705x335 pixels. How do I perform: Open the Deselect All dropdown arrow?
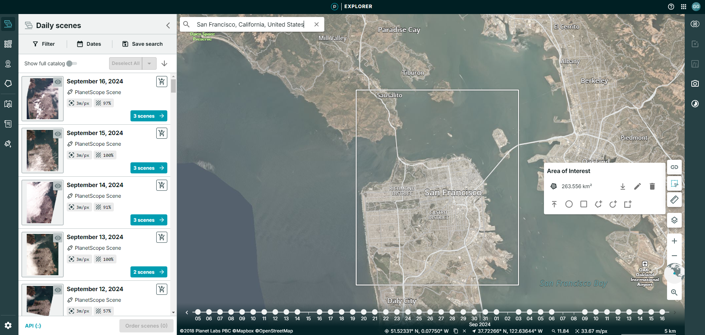(149, 63)
